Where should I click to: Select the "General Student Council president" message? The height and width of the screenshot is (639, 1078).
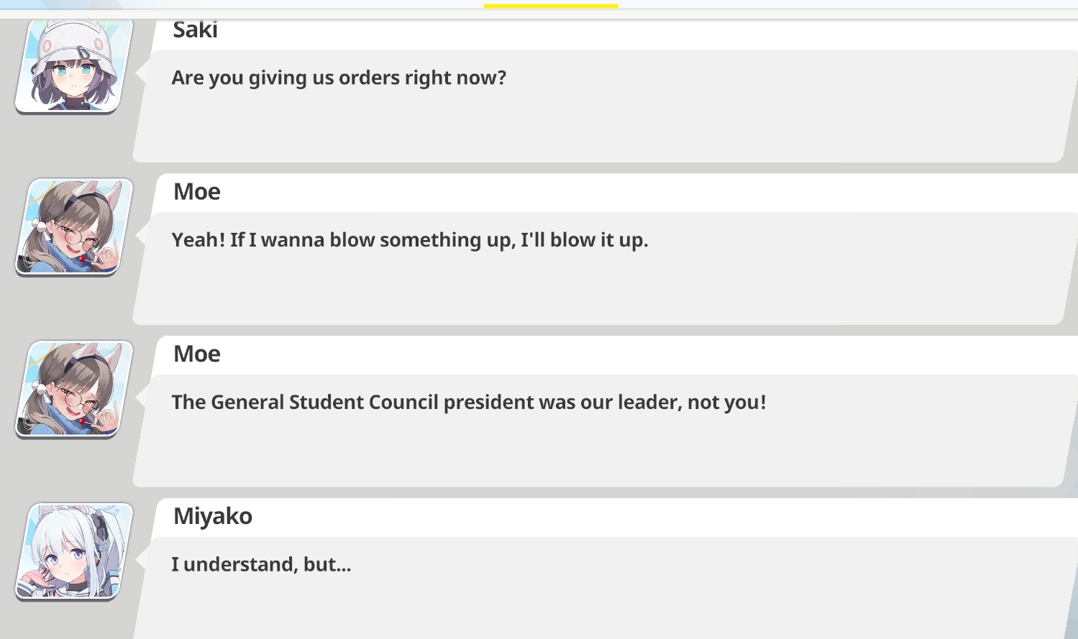pos(469,403)
